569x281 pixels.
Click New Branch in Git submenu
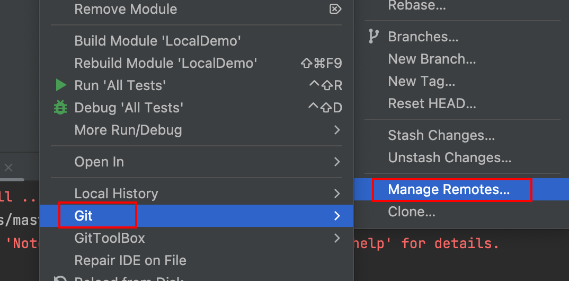(x=432, y=59)
